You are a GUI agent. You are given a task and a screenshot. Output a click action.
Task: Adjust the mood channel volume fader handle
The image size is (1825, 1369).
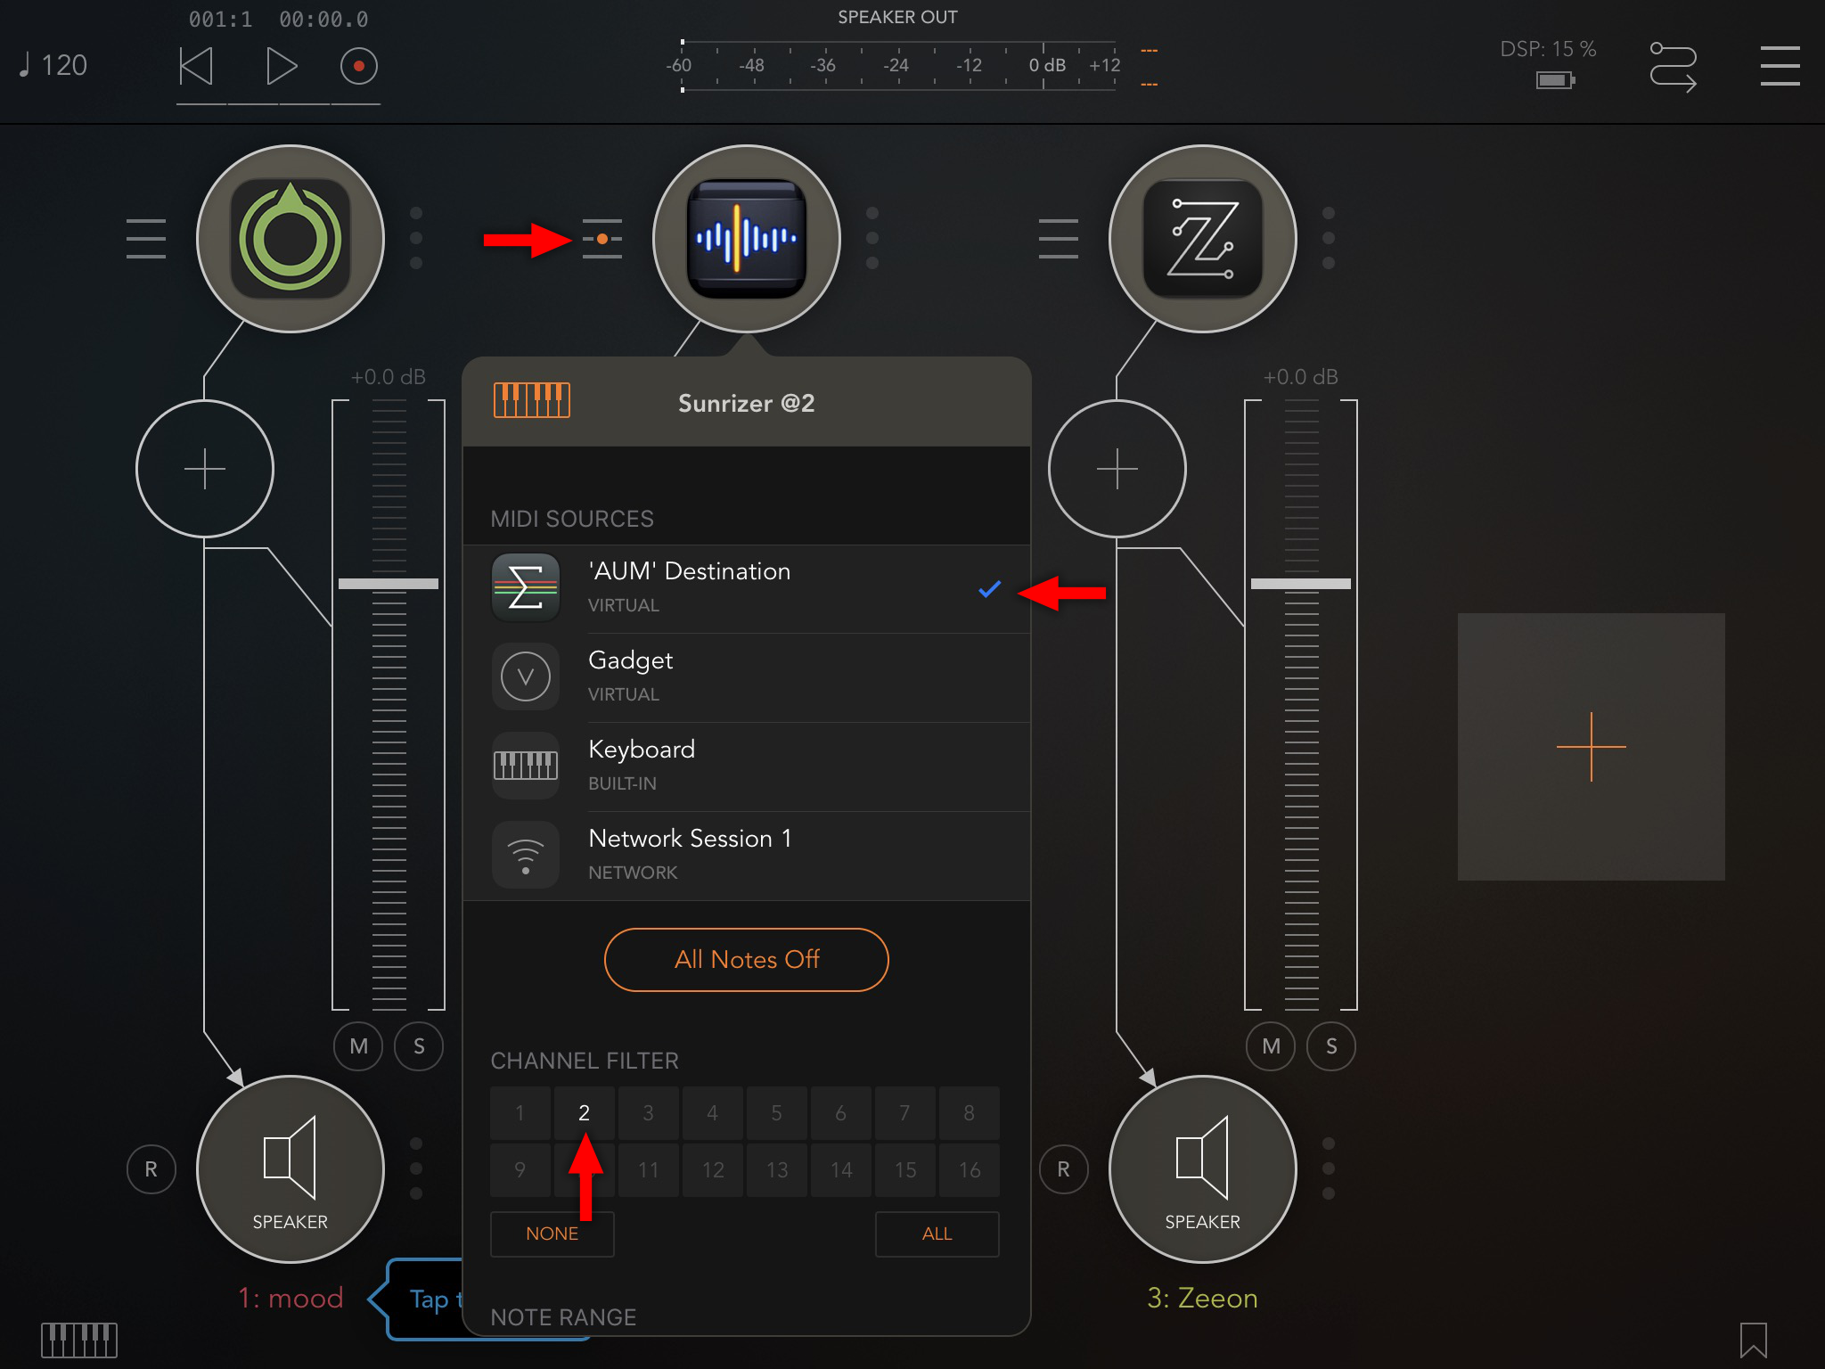[x=389, y=584]
